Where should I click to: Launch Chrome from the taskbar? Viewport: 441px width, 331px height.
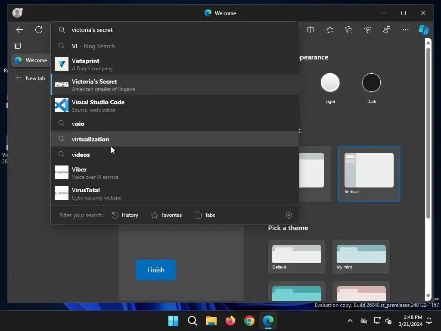pyautogui.click(x=249, y=321)
